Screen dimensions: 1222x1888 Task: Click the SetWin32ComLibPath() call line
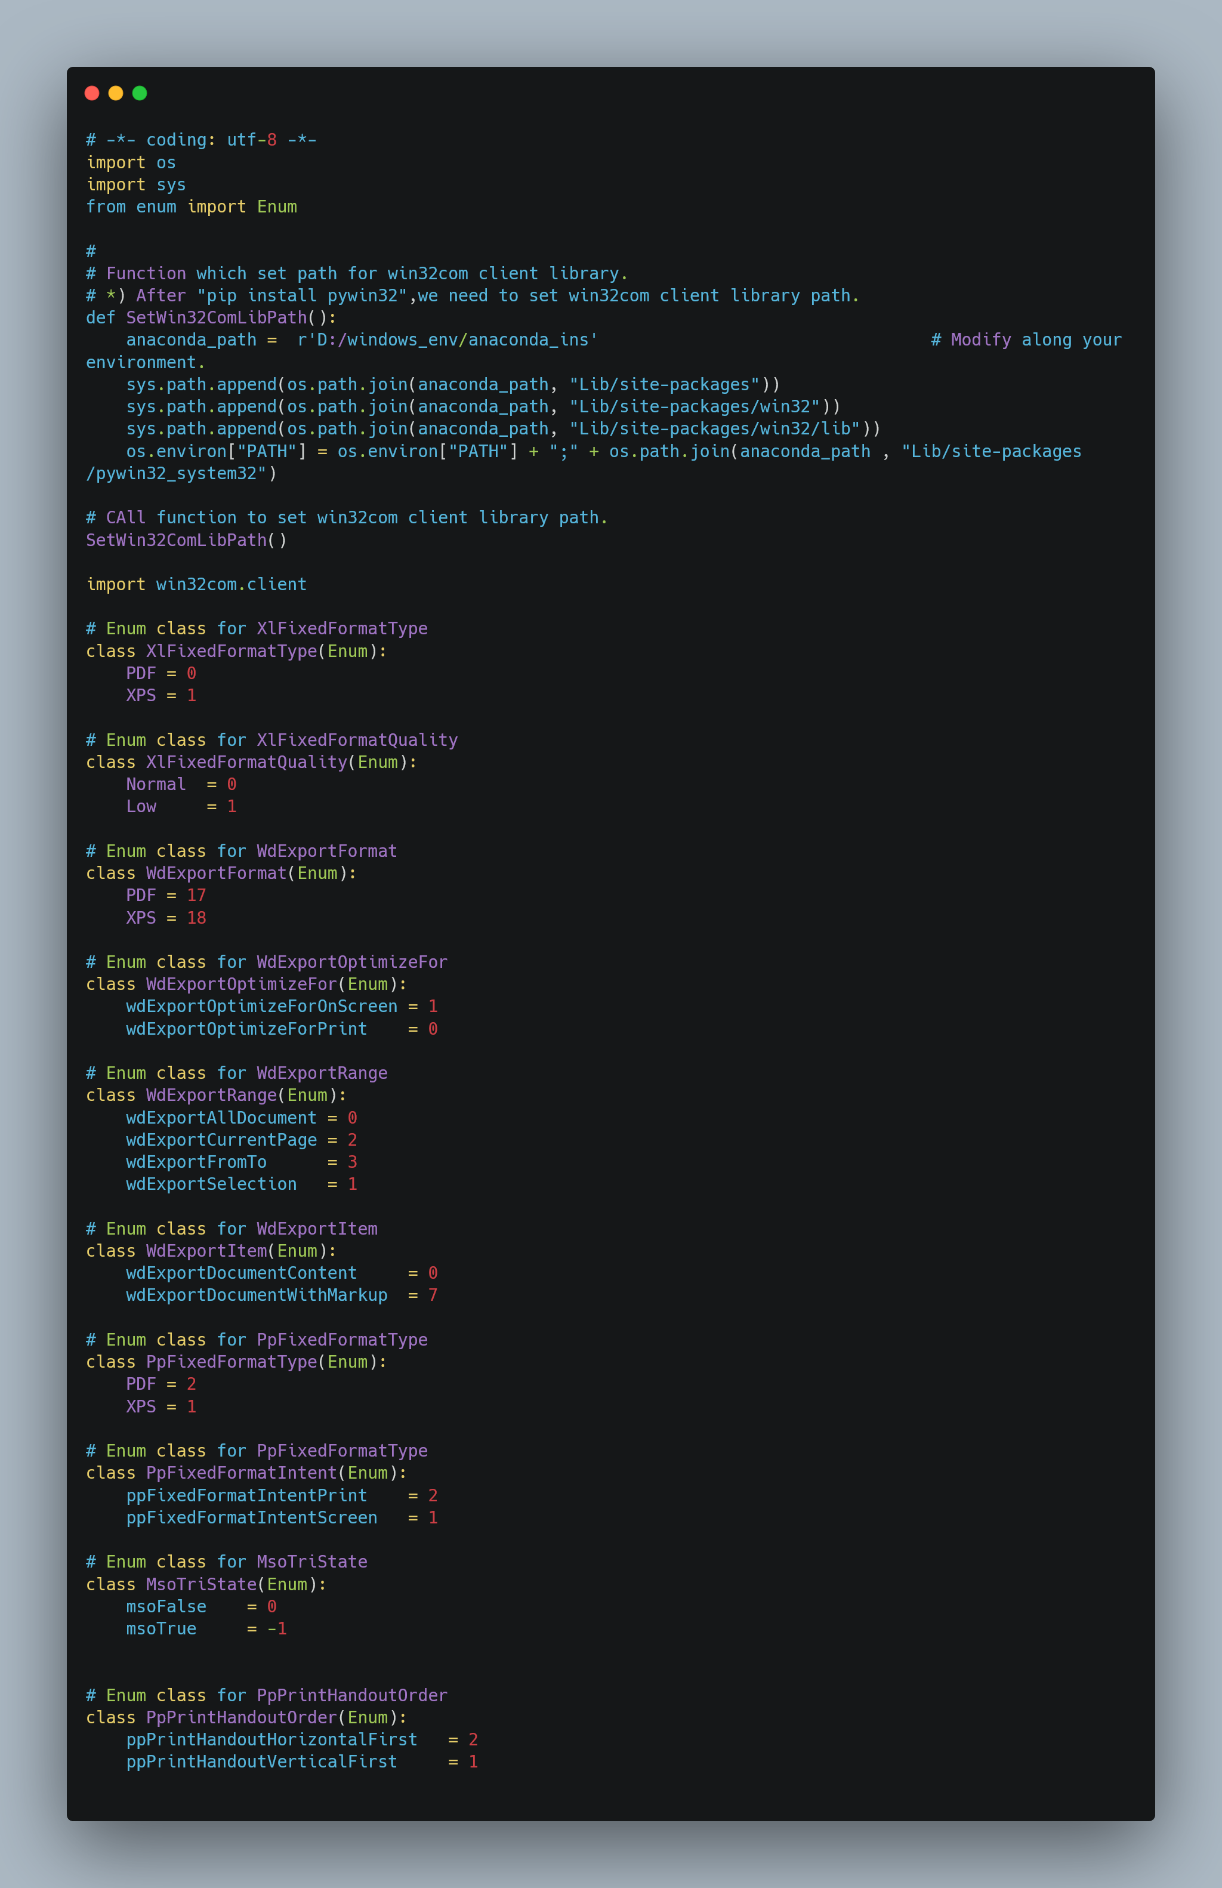[x=186, y=539]
